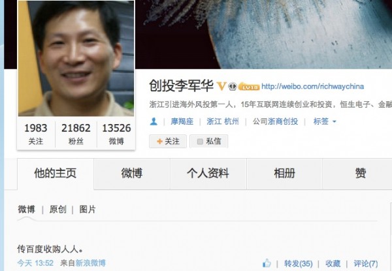
Task: Click the LV10 level badge
Action: [249, 86]
